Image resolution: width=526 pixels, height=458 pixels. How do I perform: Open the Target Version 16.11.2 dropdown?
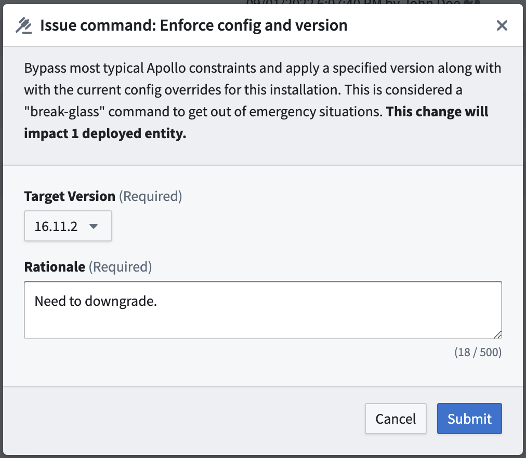click(68, 226)
